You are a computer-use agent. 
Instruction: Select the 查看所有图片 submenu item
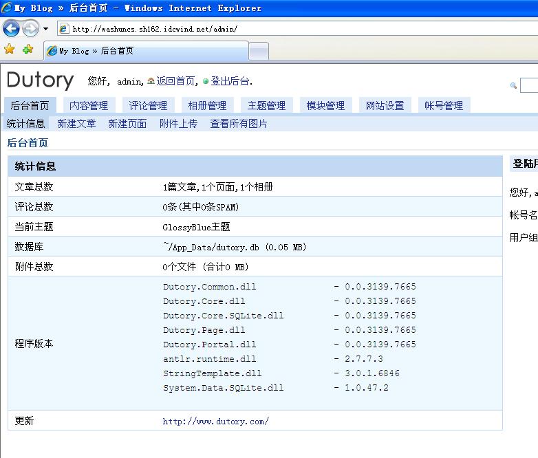[239, 124]
